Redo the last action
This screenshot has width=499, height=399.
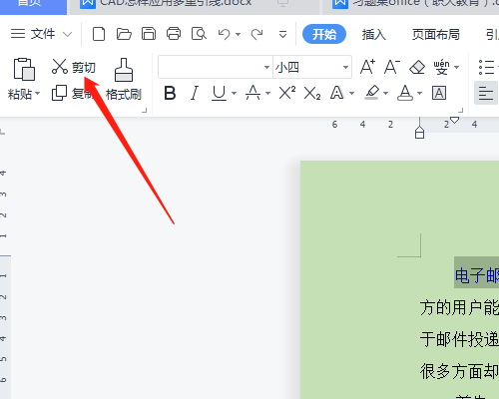[256, 34]
